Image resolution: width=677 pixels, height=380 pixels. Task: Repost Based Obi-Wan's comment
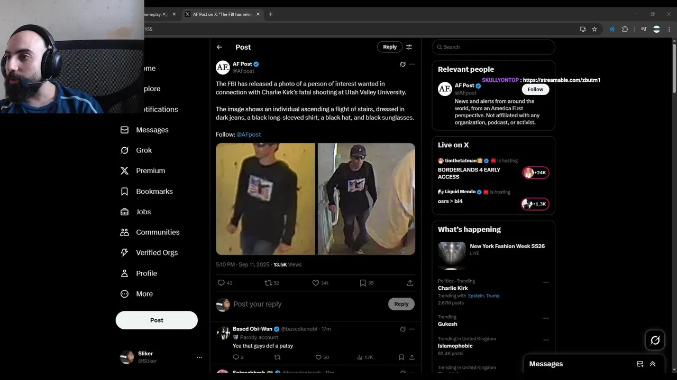[277, 357]
